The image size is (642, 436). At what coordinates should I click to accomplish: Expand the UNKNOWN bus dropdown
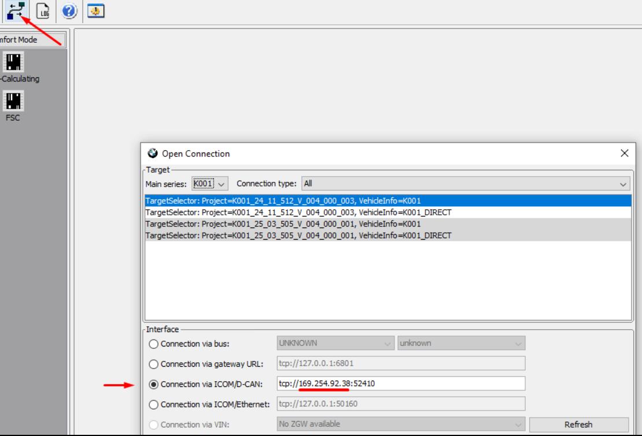[x=335, y=343]
